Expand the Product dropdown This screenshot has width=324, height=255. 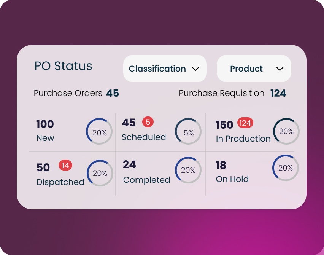coord(254,69)
